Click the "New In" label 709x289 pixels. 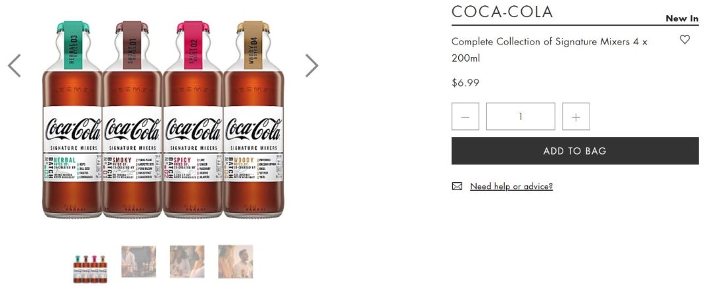[x=681, y=18]
